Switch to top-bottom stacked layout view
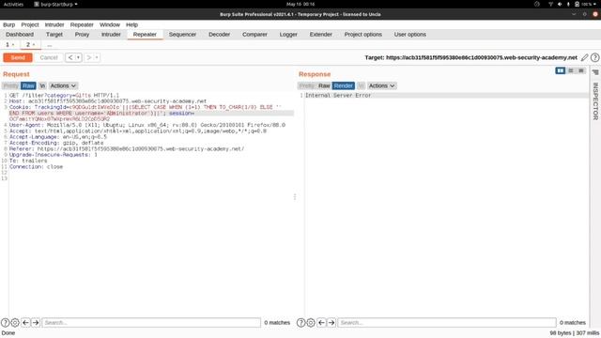Image resolution: width=601 pixels, height=338 pixels. (x=571, y=70)
